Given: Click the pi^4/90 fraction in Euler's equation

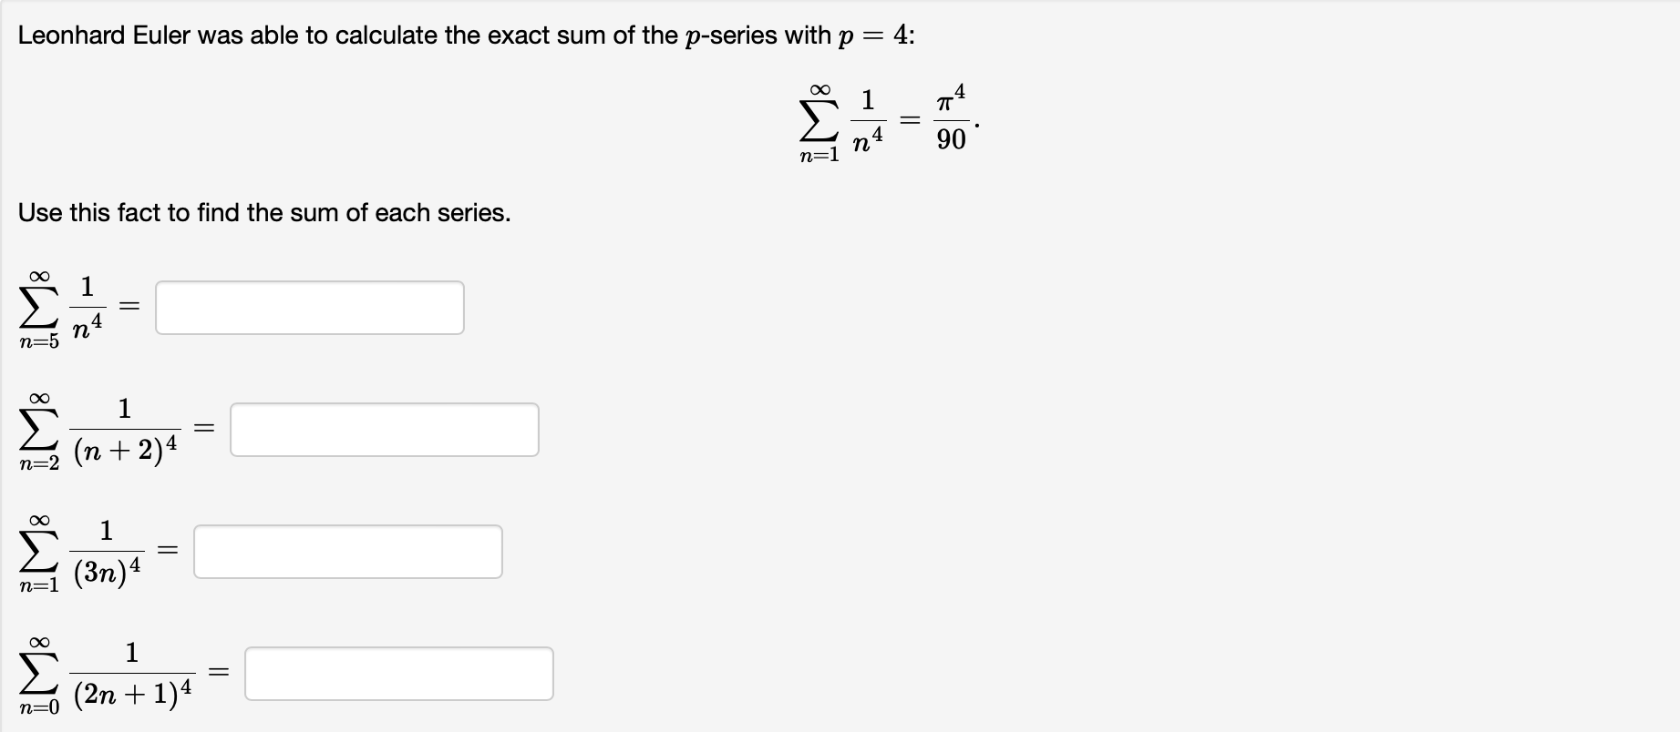Looking at the screenshot, I should 951,118.
